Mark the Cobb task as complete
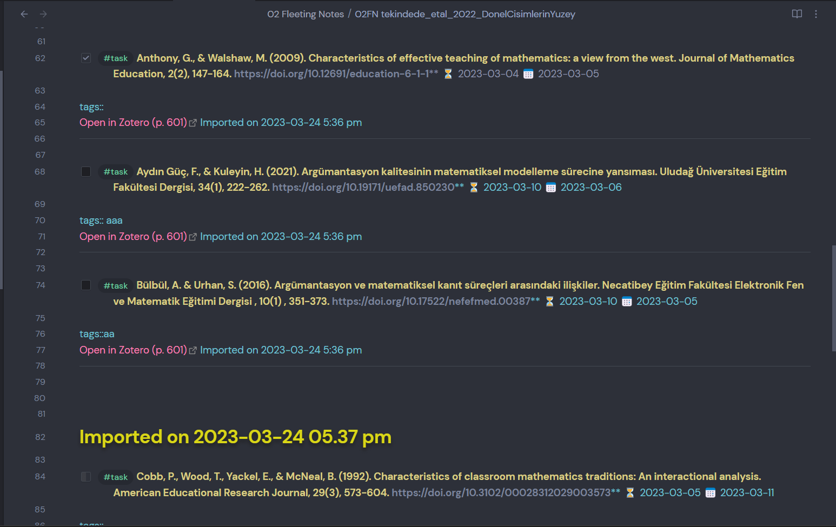The height and width of the screenshot is (527, 836). (x=86, y=476)
